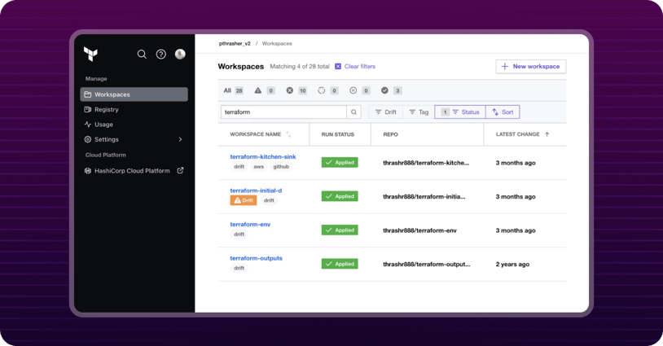Image resolution: width=663 pixels, height=346 pixels.
Task: Click the github tag on terraform-kitchen-sink
Action: pos(281,166)
